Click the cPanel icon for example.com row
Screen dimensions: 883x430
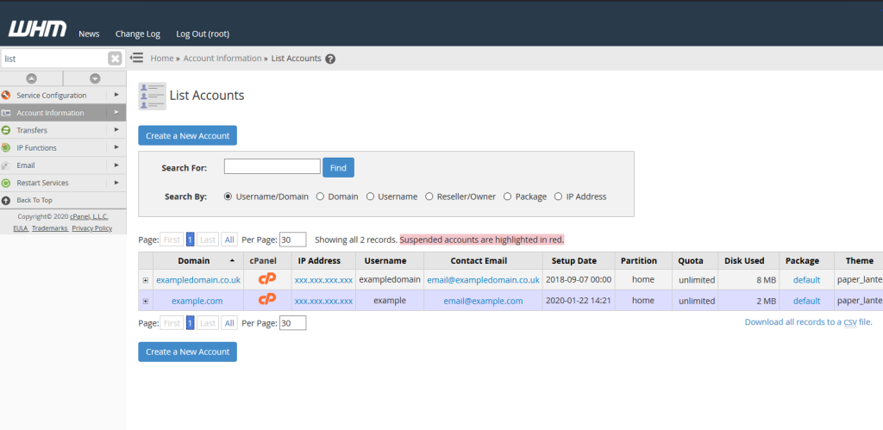267,300
